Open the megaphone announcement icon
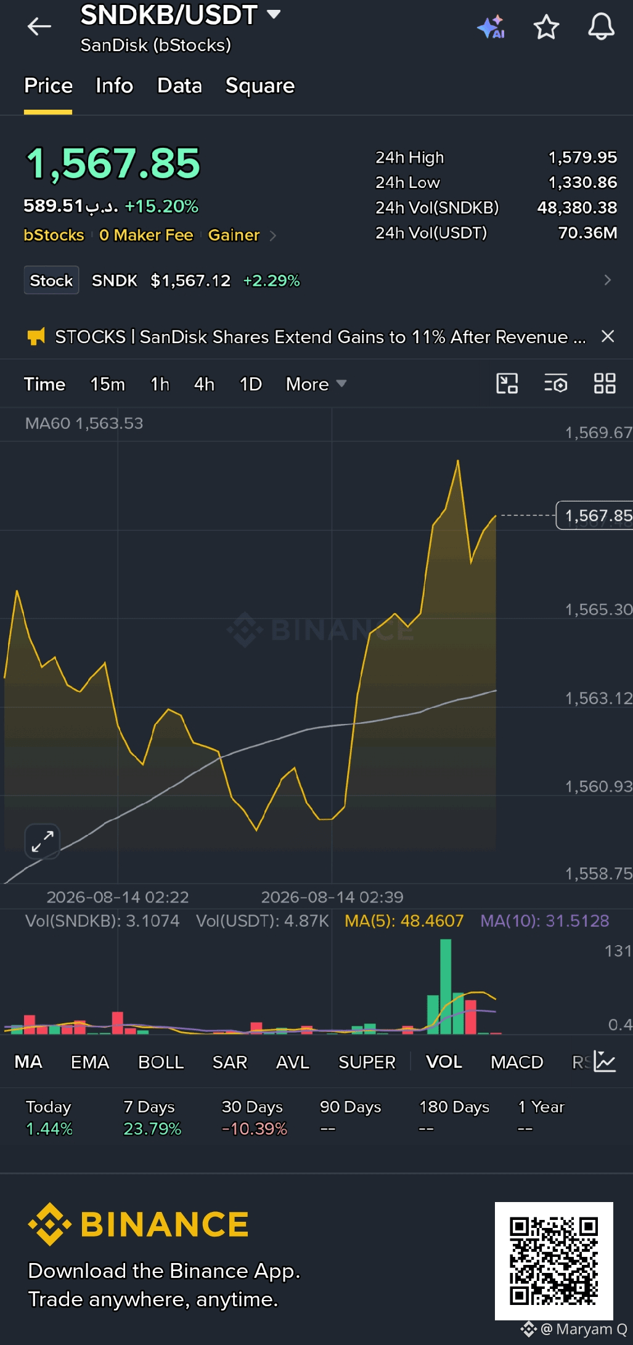The width and height of the screenshot is (633, 1345). coord(36,337)
